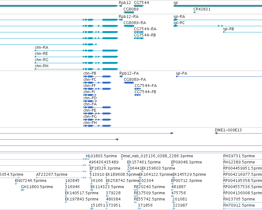The width and height of the screenshot is (262, 210).
Task: Select the igl-RB transcript label
Action: click(228, 29)
